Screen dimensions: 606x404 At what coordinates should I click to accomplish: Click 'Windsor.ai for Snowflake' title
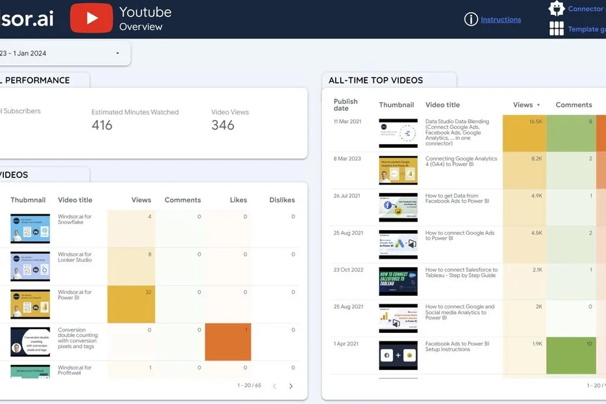click(74, 219)
